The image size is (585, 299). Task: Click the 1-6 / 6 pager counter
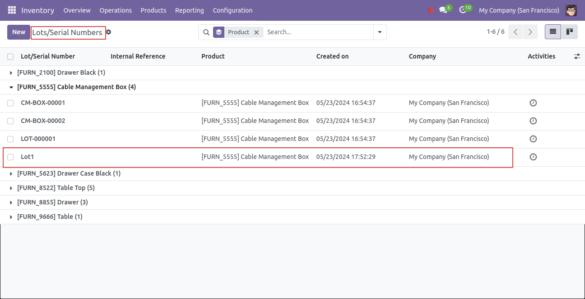(x=496, y=32)
